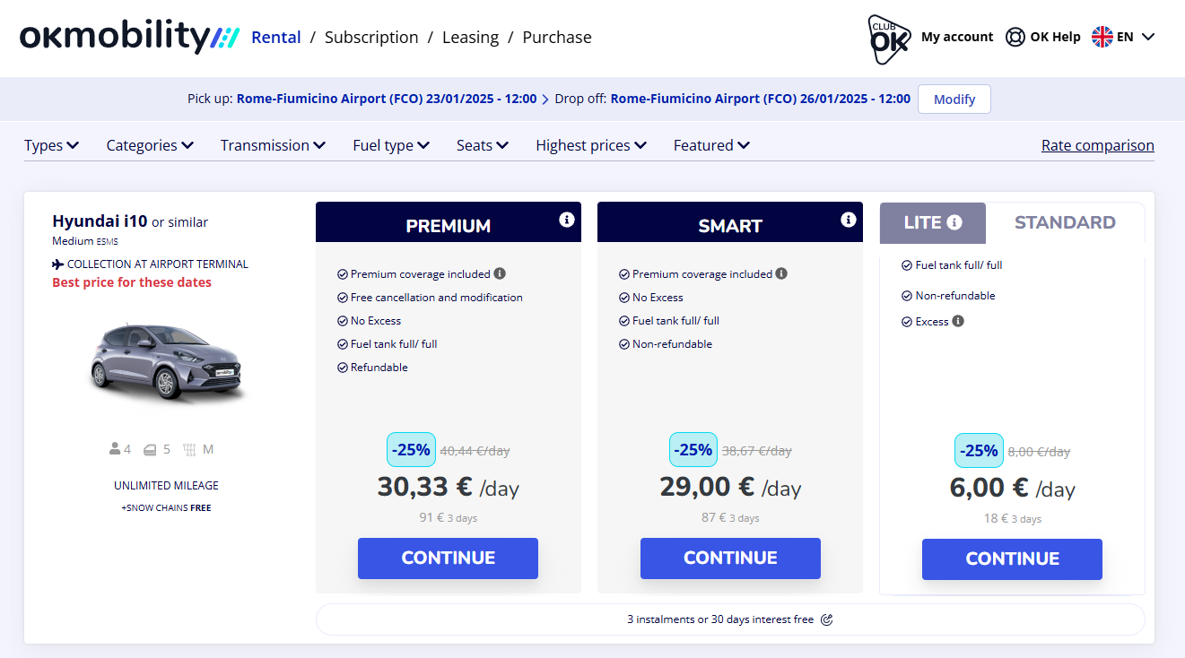The width and height of the screenshot is (1185, 658).
Task: Click the 30,33 € /day price
Action: pyautogui.click(x=448, y=487)
